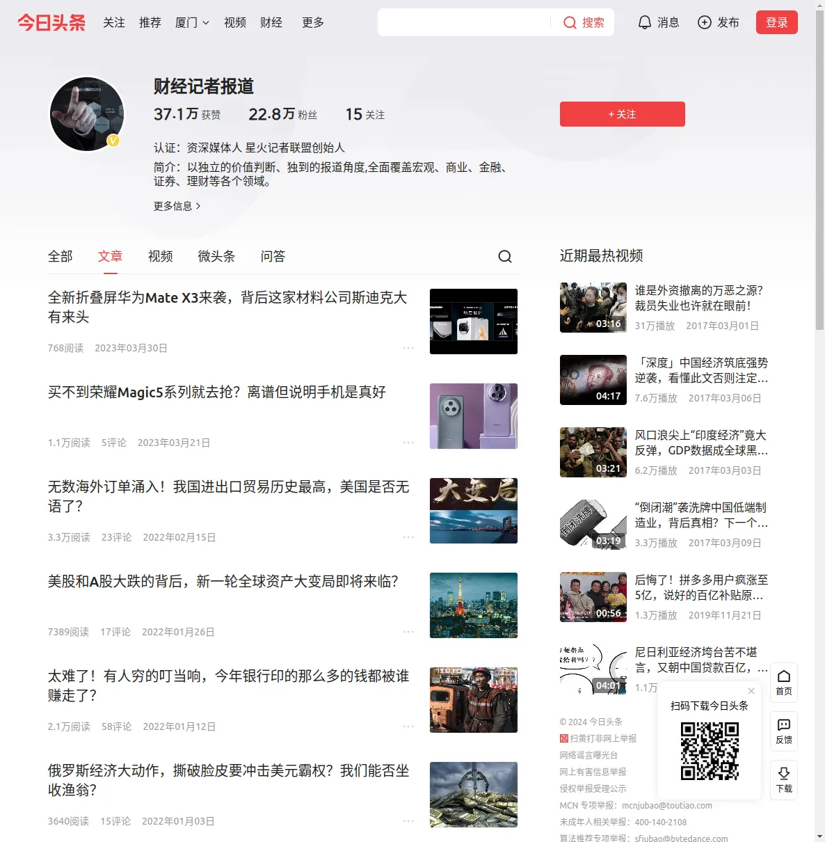Play the 00:56 拼多多 video thumbnail
The image size is (825, 842).
click(593, 597)
